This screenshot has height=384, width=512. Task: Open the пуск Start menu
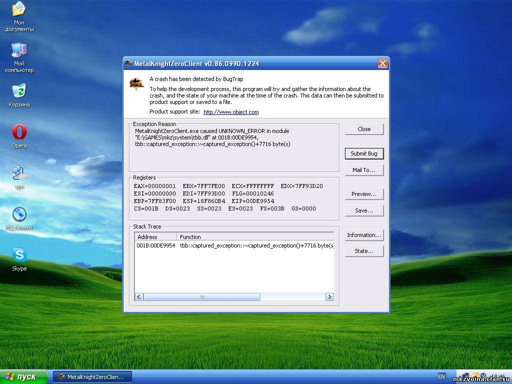pos(24,377)
